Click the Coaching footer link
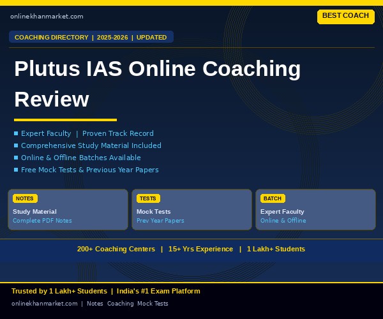The image size is (383, 319). (121, 304)
